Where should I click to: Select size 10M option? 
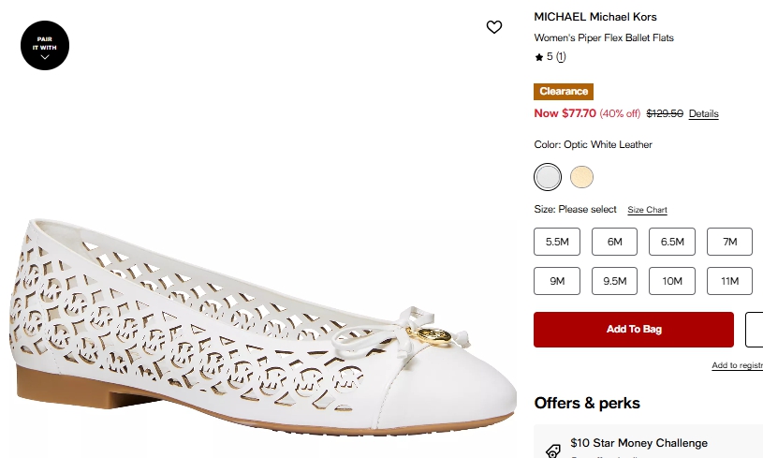(x=672, y=281)
